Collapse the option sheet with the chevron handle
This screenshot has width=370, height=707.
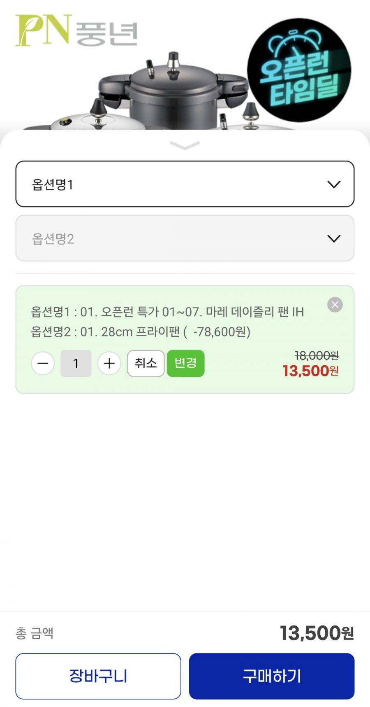pos(185,145)
